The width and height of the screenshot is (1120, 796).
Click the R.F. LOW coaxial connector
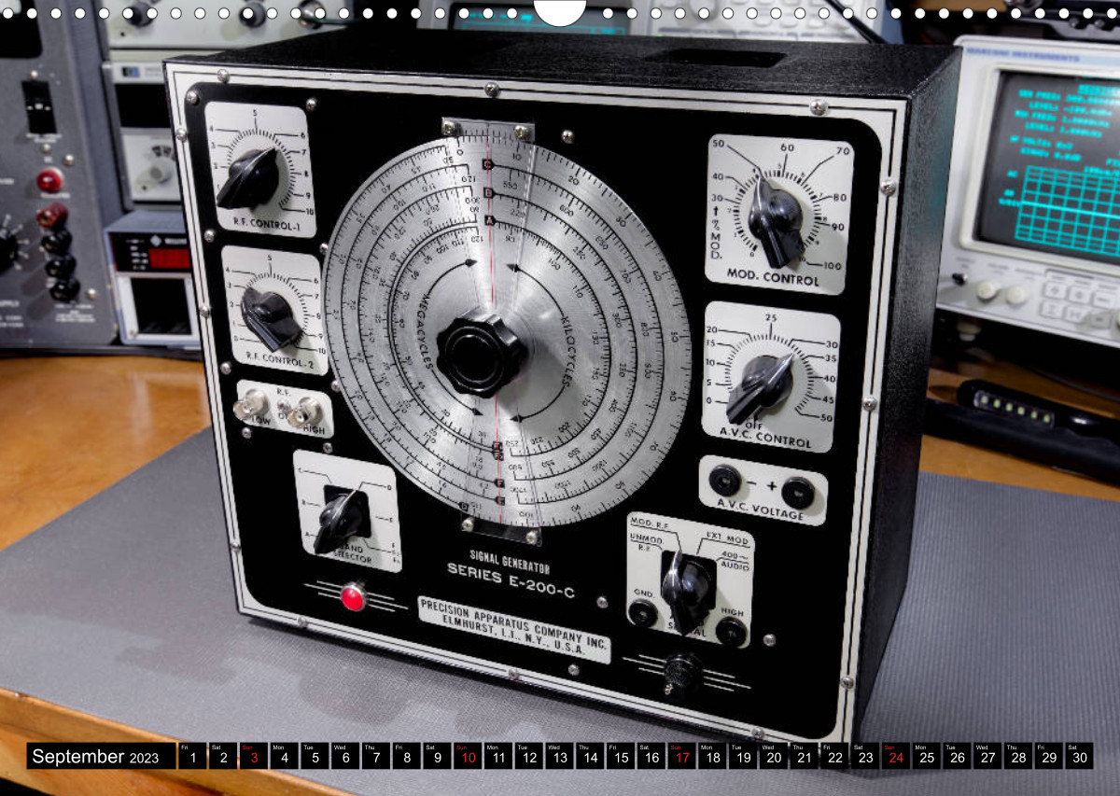(250, 405)
